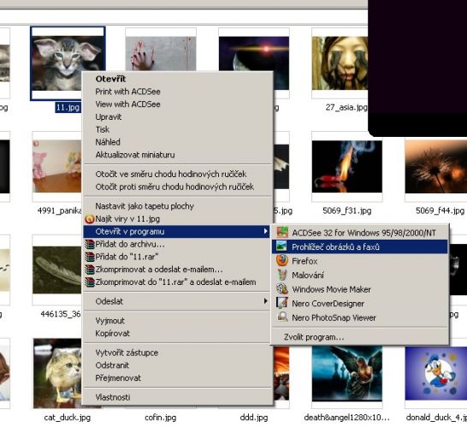Image resolution: width=467 pixels, height=427 pixels.
Task: Select Zkomprimovat a odeslat e-mailem... entry
Action: [x=159, y=270]
